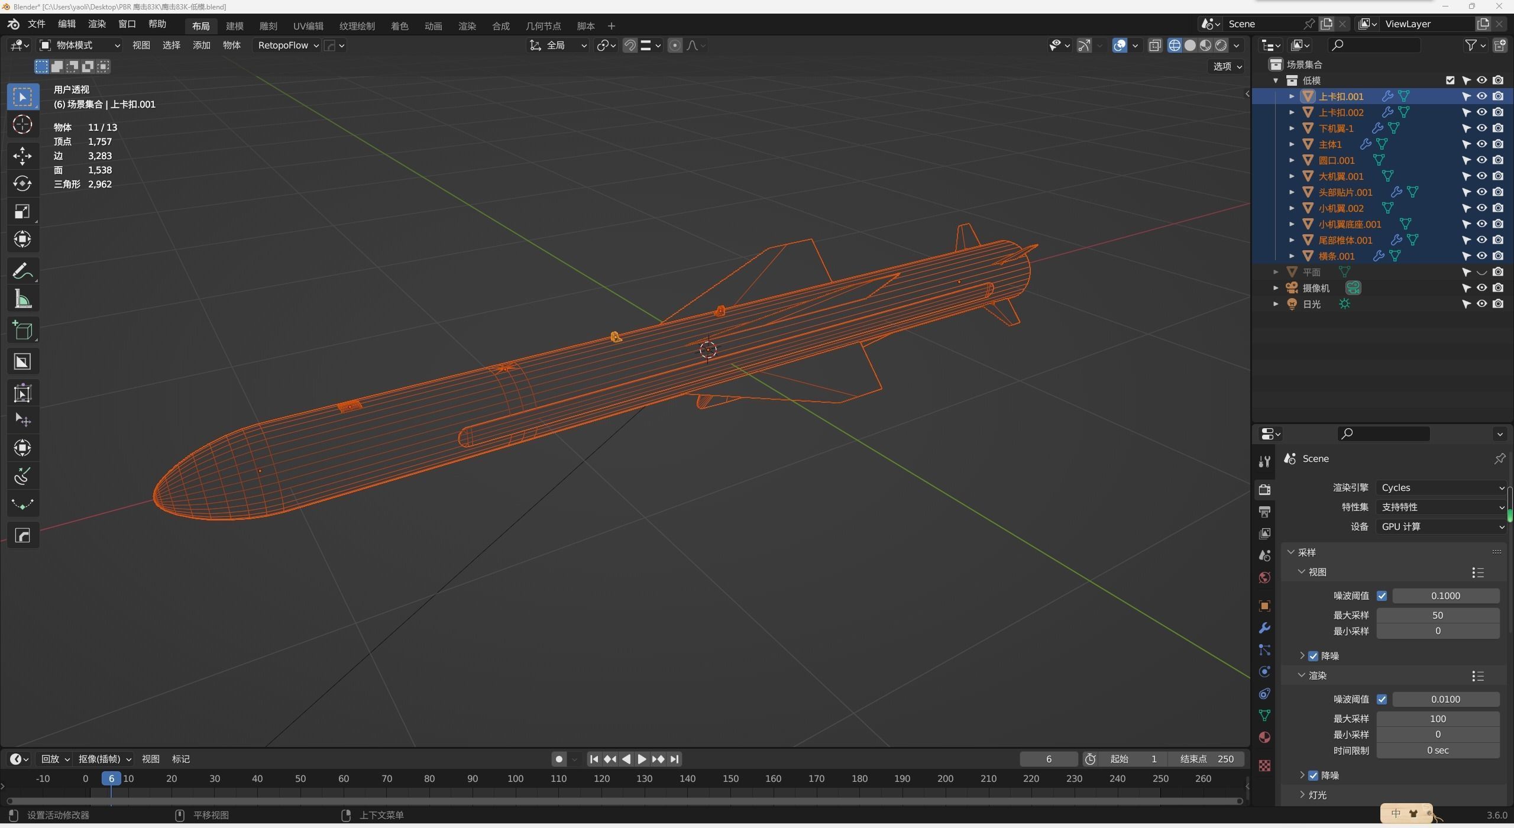This screenshot has height=828, width=1514.
Task: Select the Move tool in the toolbar
Action: [x=22, y=156]
